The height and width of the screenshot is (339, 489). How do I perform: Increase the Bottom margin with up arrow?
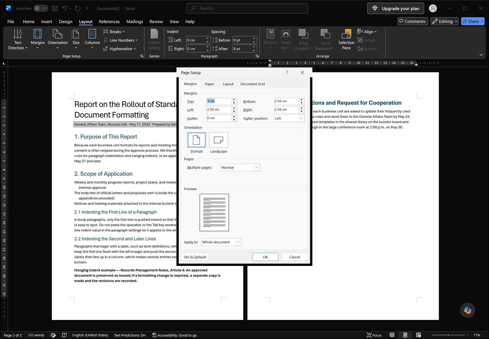(x=302, y=100)
